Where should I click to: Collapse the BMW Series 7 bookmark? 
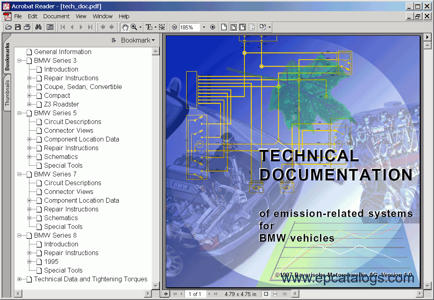[19, 174]
